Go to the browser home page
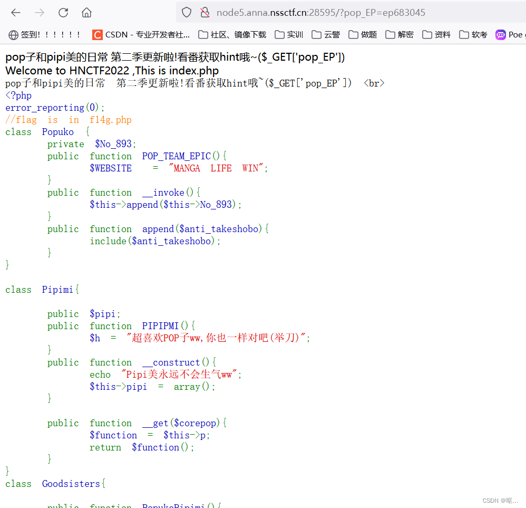 pyautogui.click(x=86, y=13)
